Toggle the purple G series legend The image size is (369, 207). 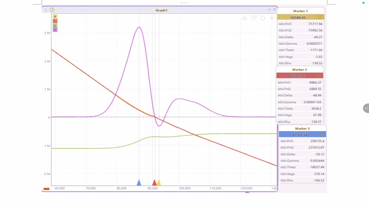[x=55, y=30]
